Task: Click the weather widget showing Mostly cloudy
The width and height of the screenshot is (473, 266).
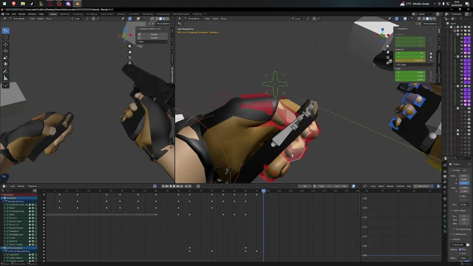Action: coord(415,4)
